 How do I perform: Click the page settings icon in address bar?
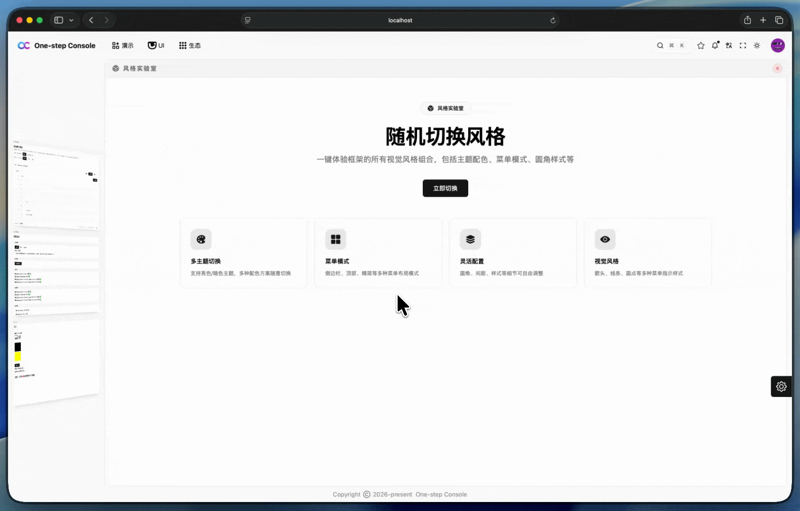pyautogui.click(x=247, y=20)
